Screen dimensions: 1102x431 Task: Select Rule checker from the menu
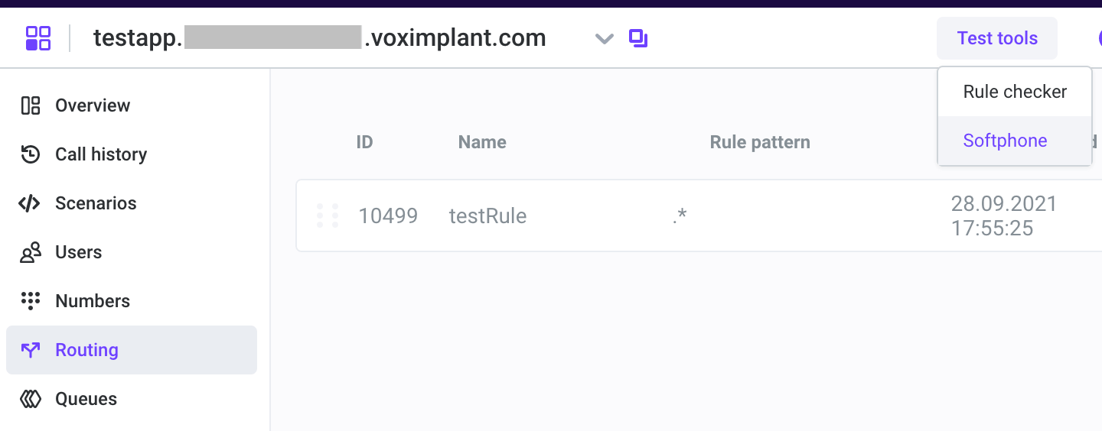1015,92
